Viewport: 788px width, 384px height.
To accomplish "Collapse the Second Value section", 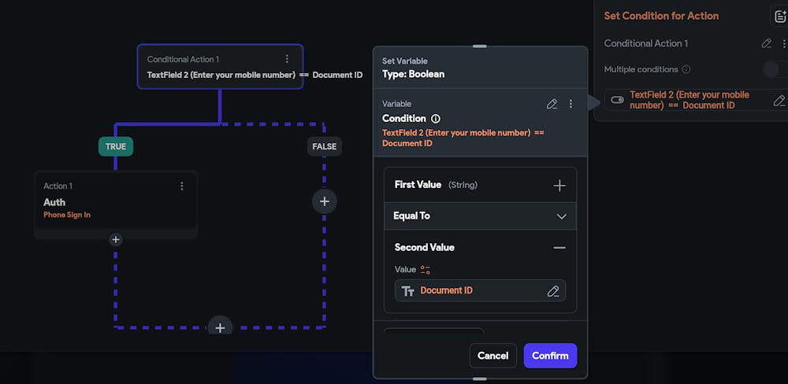I will click(559, 247).
